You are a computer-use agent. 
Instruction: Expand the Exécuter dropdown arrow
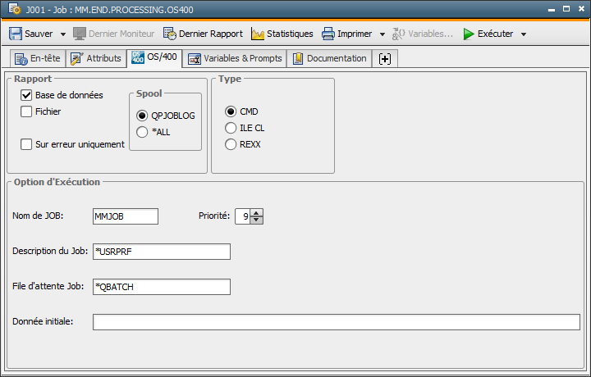tap(524, 34)
